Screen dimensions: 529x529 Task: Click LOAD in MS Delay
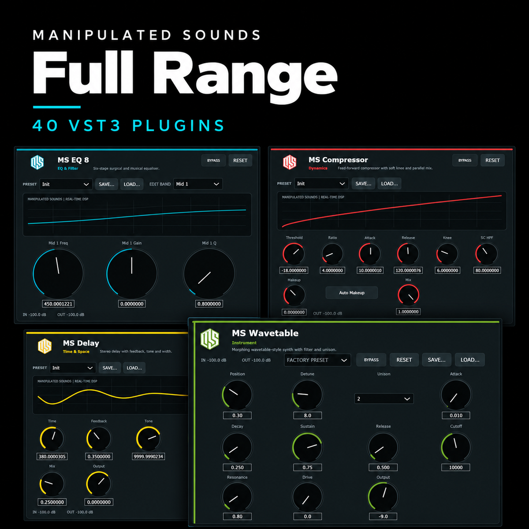coord(134,368)
